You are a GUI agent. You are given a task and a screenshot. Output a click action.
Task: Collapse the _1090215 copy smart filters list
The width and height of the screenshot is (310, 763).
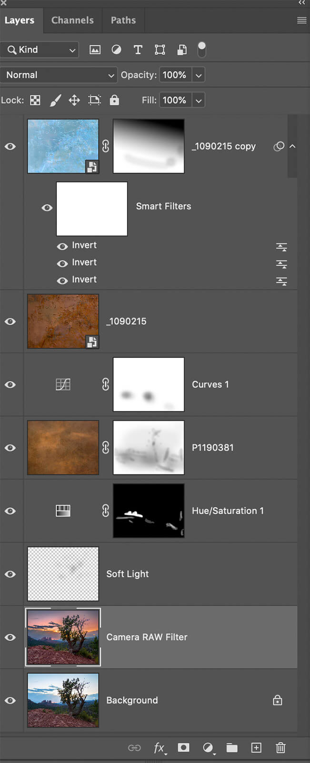coord(292,146)
